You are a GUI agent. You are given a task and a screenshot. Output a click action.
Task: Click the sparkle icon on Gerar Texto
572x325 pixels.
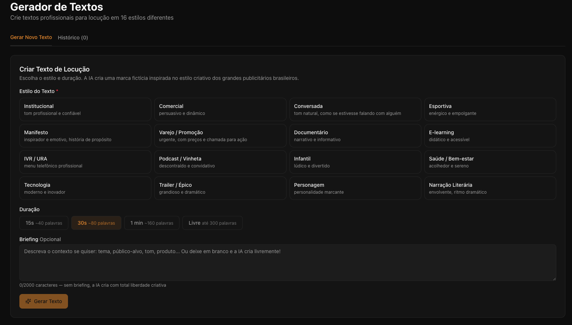[x=28, y=301]
